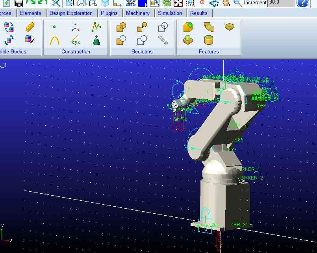Click the Boolean icon with white square and circle

click(163, 27)
